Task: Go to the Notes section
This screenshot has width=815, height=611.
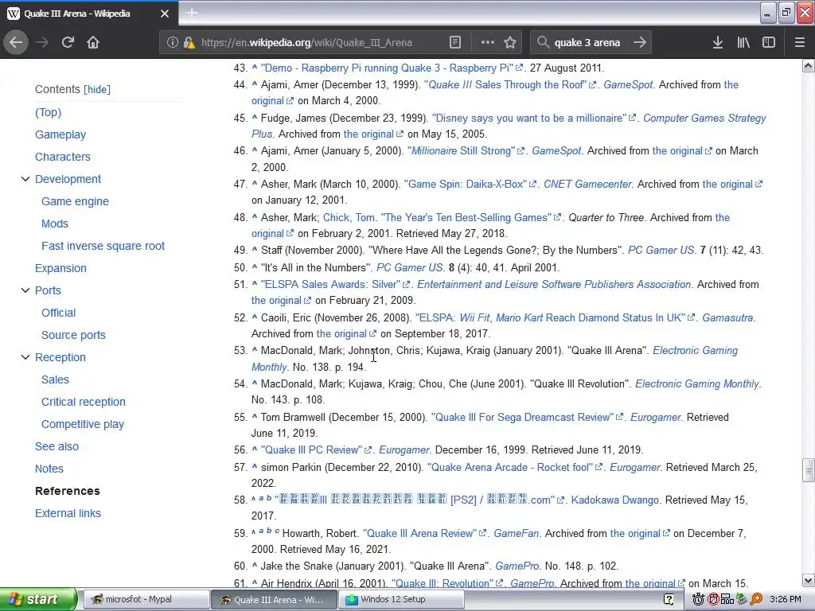Action: tap(49, 469)
